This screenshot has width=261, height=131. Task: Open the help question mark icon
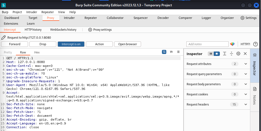pyautogui.click(x=255, y=44)
